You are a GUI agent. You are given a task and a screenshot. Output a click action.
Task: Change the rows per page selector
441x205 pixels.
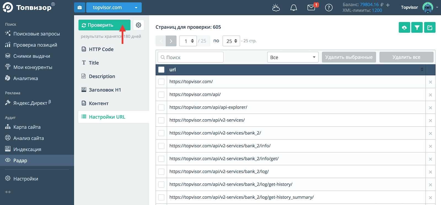pyautogui.click(x=231, y=41)
